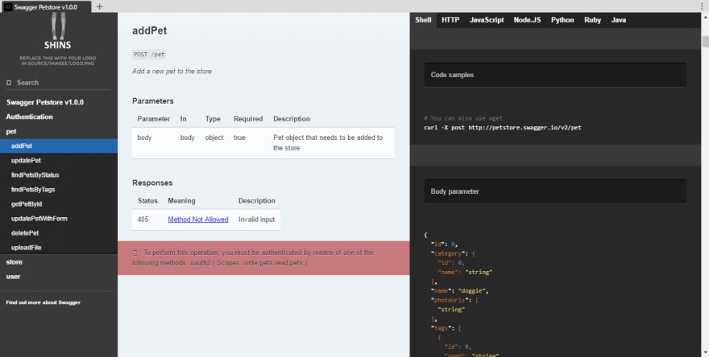Screen dimensions: 709x357
Task: Select the JavaScript language tab
Action: pyautogui.click(x=487, y=20)
